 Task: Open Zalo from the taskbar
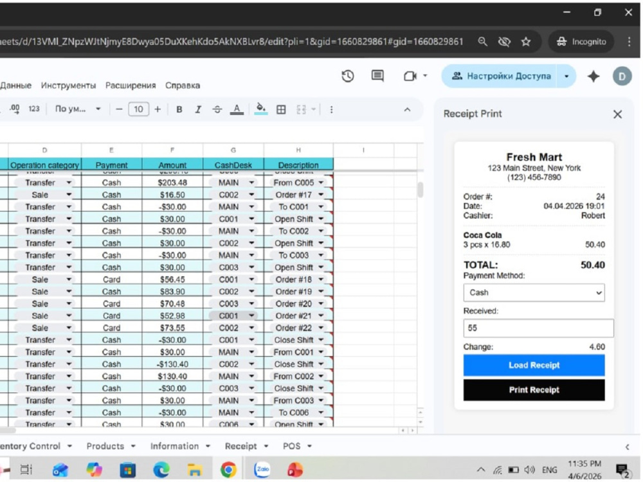(x=262, y=469)
